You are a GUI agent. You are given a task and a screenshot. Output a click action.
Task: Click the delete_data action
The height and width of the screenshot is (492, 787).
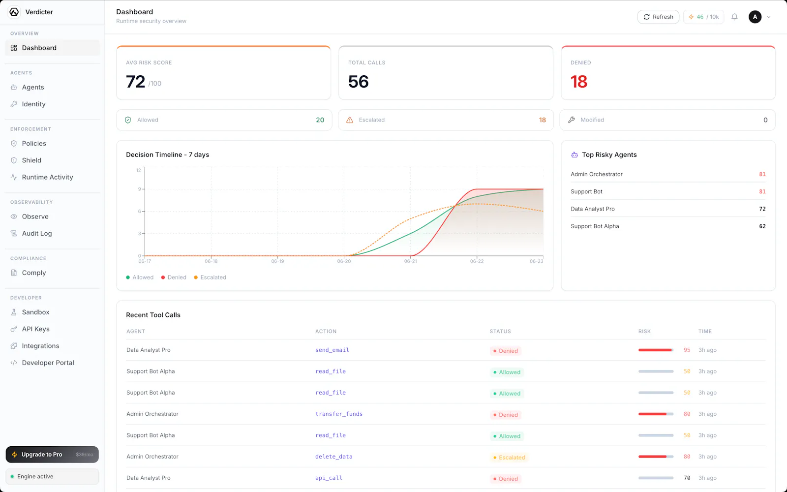point(334,457)
